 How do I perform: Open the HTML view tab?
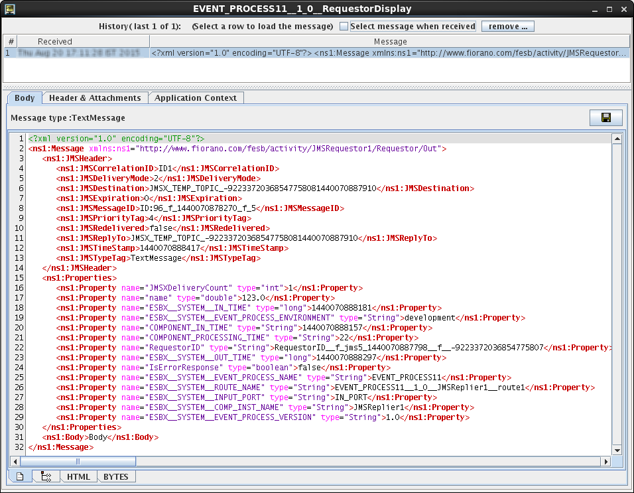click(x=78, y=476)
